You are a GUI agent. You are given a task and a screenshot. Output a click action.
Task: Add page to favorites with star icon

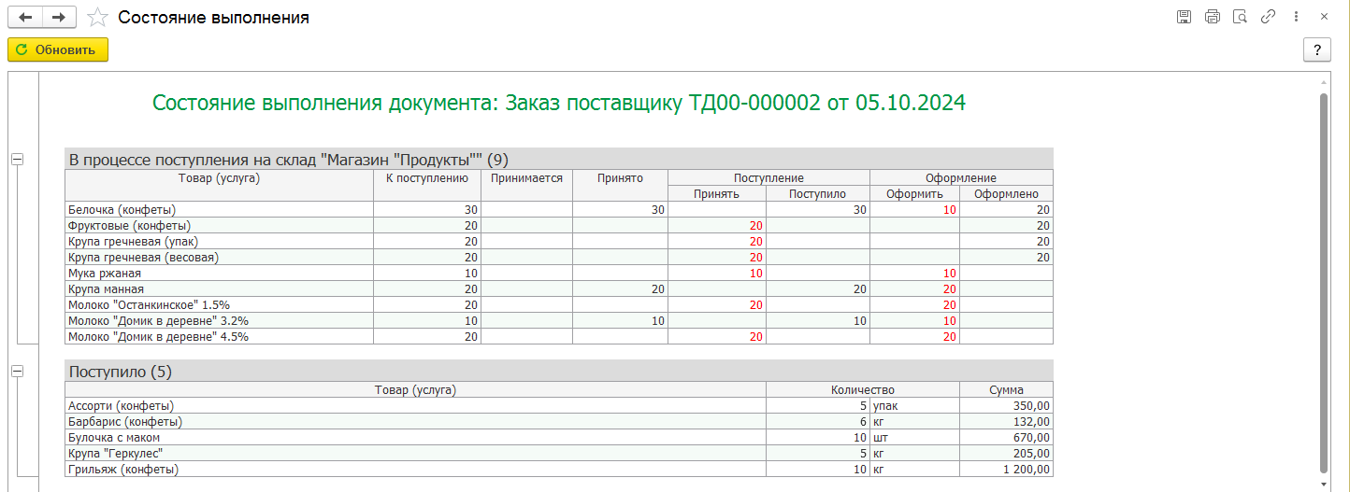coord(96,18)
